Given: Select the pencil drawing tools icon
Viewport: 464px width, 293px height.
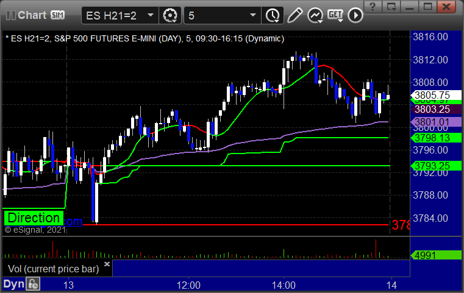Looking at the screenshot, I should tap(294, 15).
